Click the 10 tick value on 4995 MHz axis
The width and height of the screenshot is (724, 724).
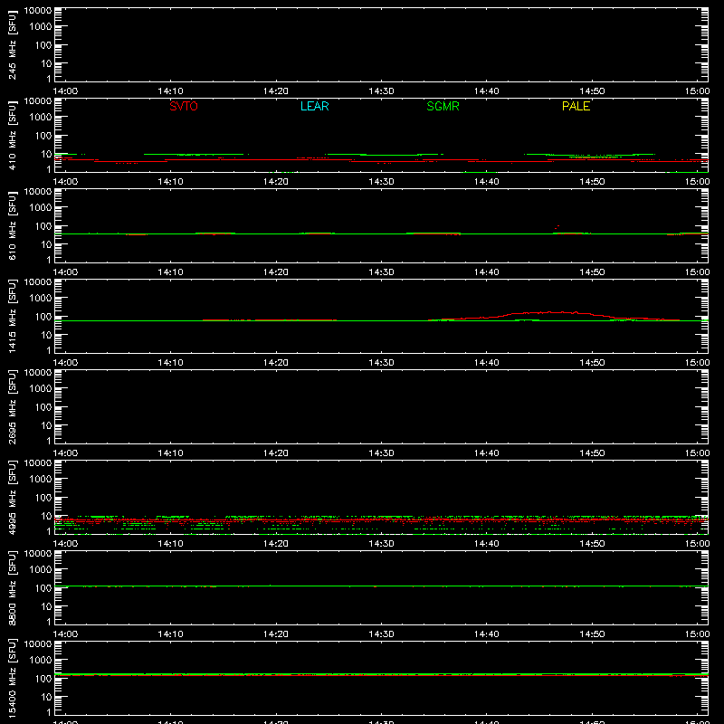[46, 516]
